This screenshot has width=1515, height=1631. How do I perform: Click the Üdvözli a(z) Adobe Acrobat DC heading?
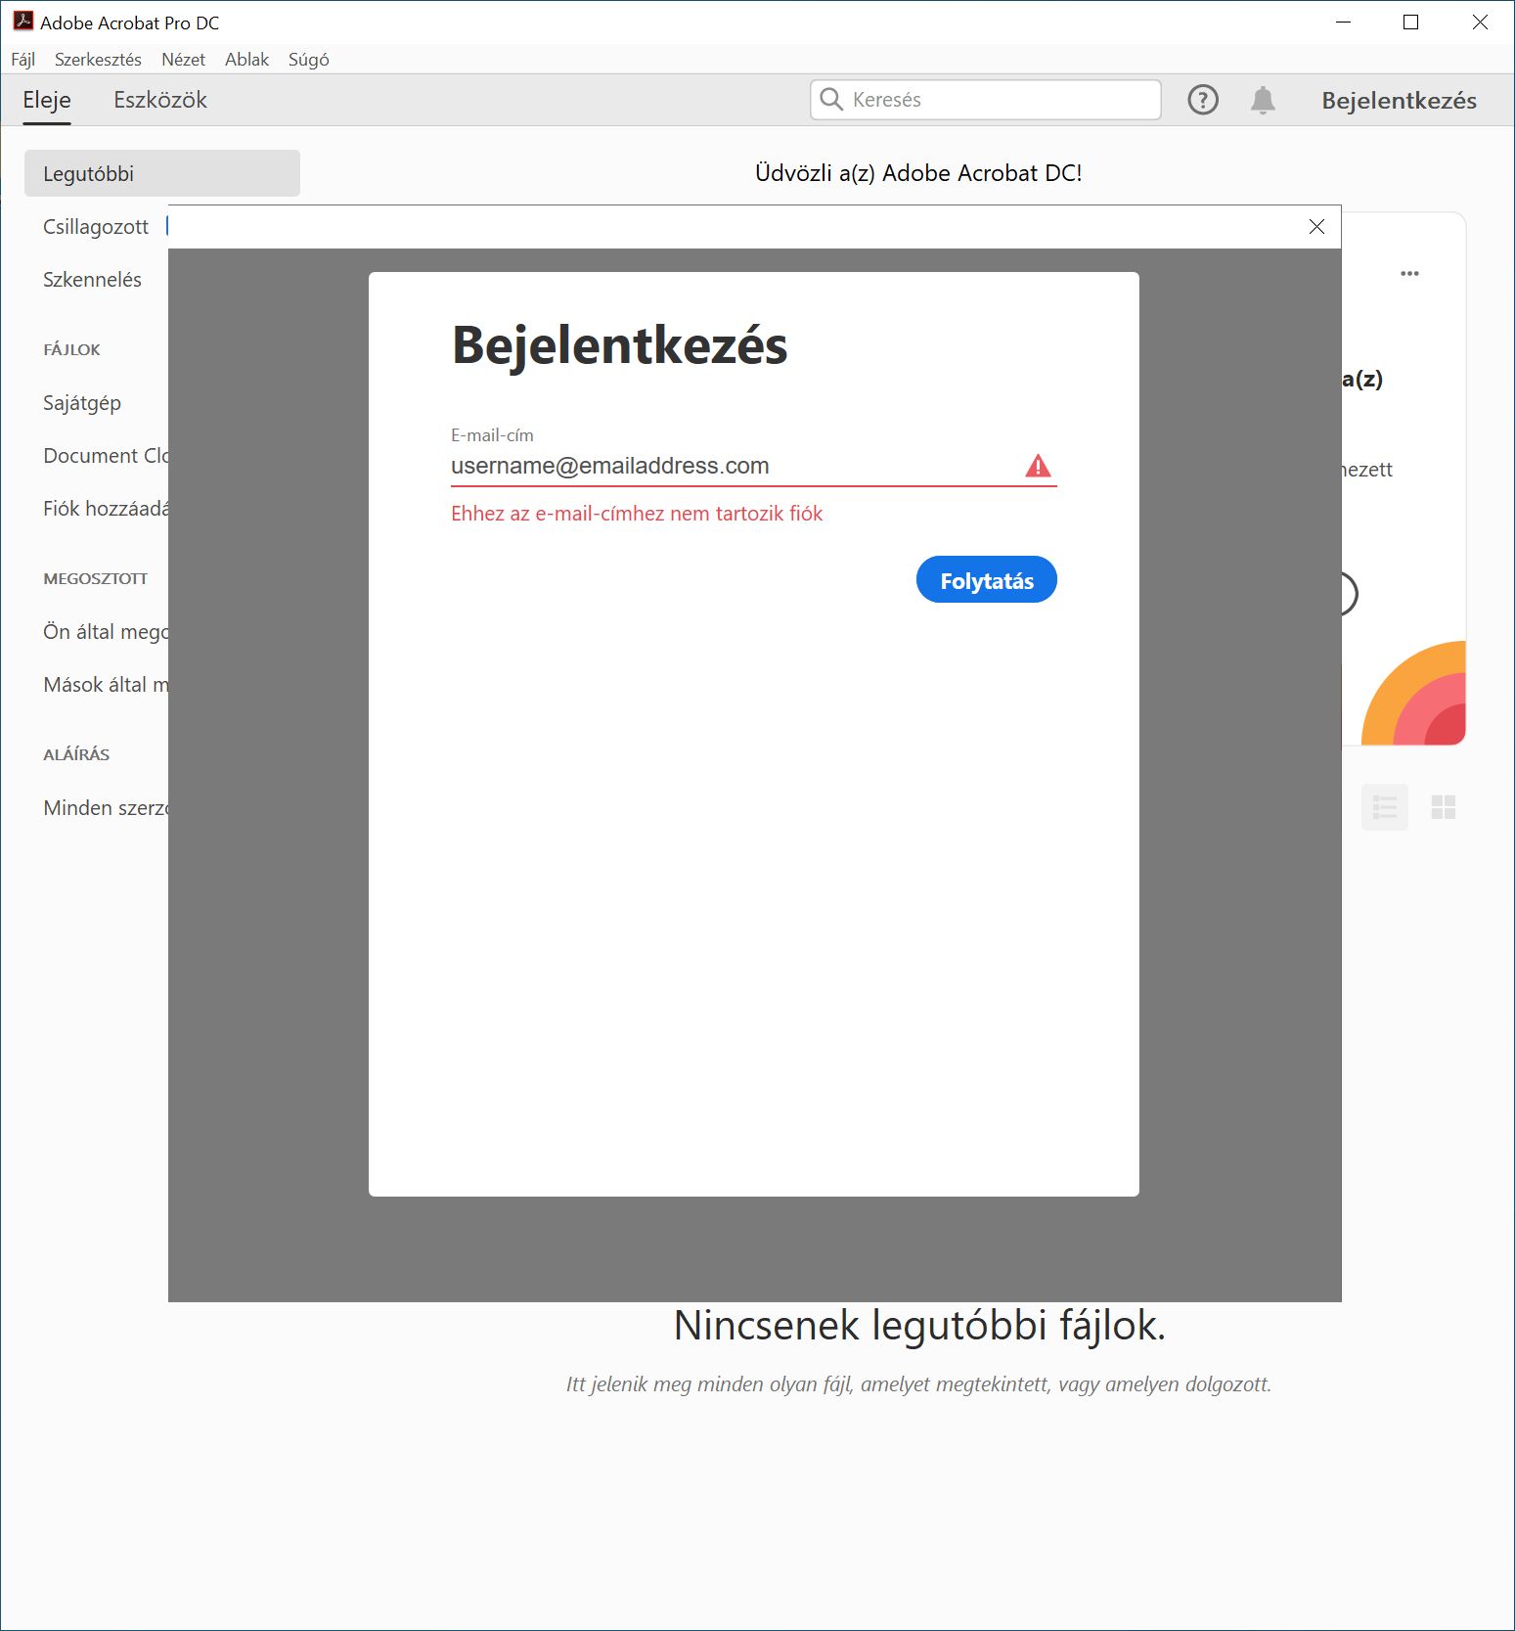tap(918, 173)
